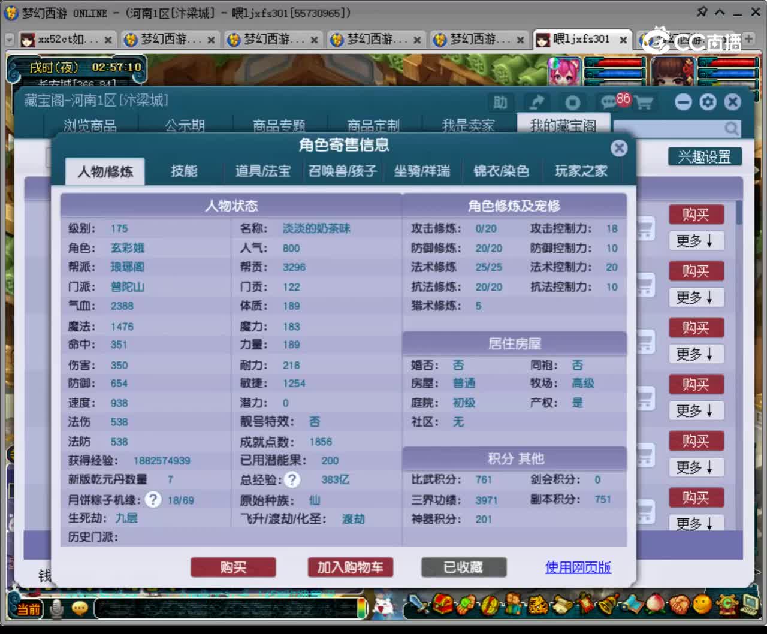Switch to the 坐骑/祥瑞 tab

tap(421, 171)
